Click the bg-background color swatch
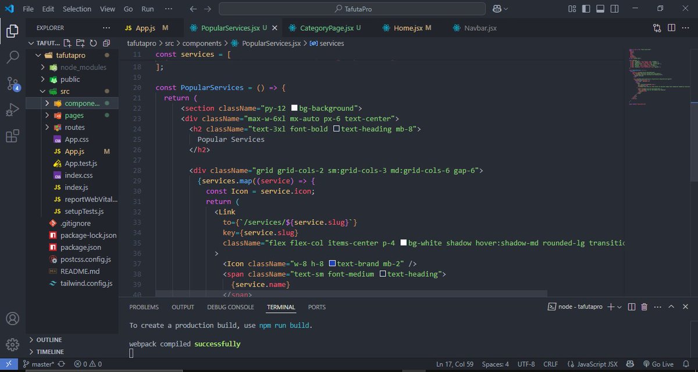Image resolution: width=698 pixels, height=372 pixels. 294,108
